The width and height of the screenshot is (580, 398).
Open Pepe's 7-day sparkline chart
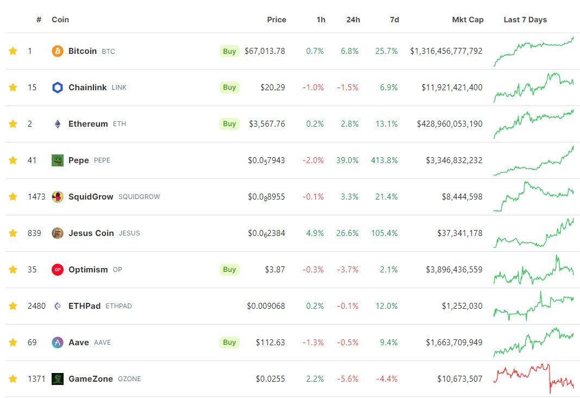tap(534, 160)
